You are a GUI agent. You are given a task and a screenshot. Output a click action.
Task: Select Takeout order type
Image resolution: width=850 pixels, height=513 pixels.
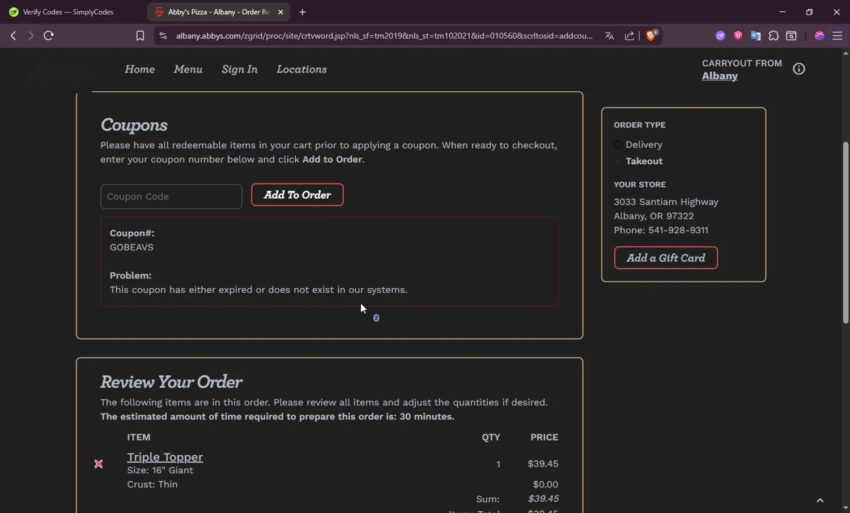pyautogui.click(x=618, y=161)
